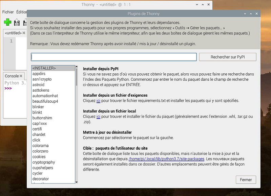Click the Save floppy icon with down arrow
This screenshot has width=271, height=196.
(x=25, y=22)
